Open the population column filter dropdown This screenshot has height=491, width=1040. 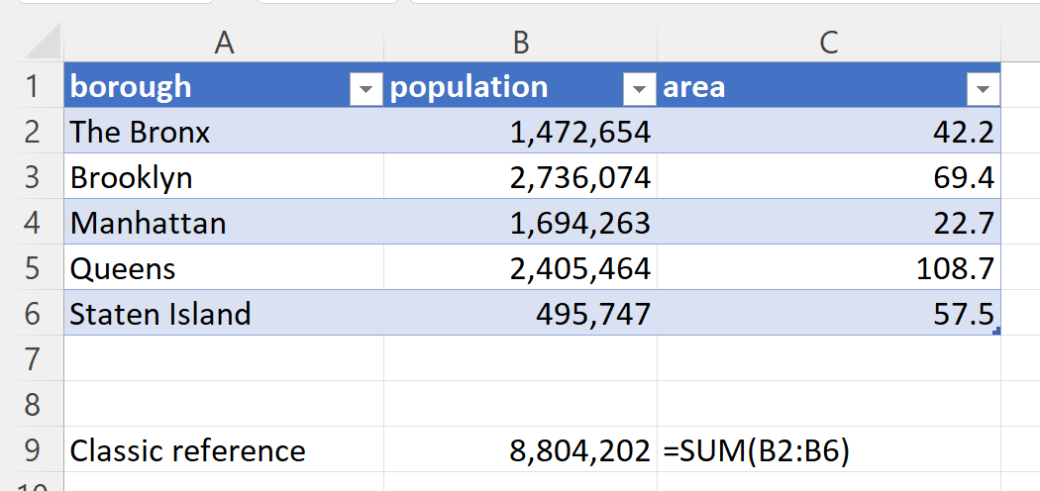coord(639,89)
